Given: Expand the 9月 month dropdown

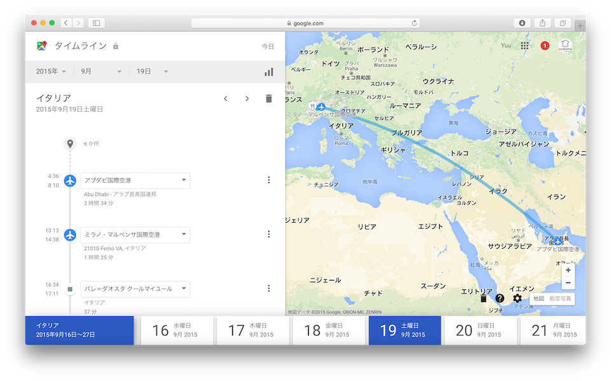Looking at the screenshot, I should (x=101, y=72).
